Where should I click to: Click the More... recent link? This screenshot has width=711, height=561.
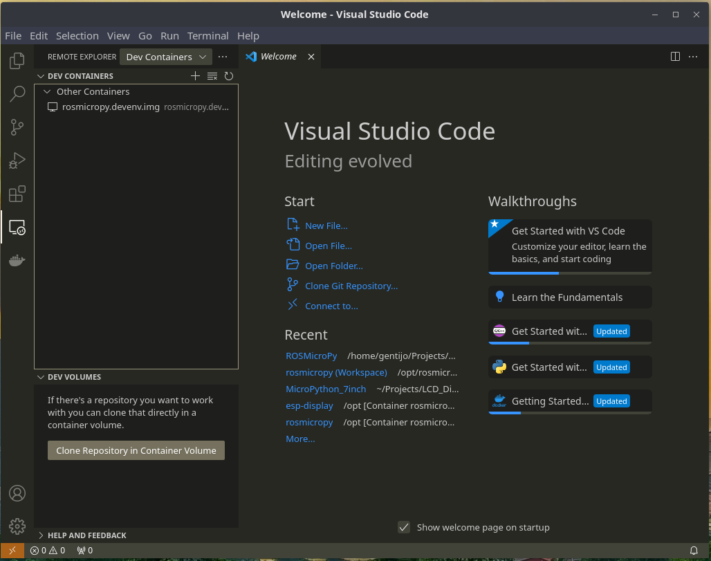coord(300,439)
